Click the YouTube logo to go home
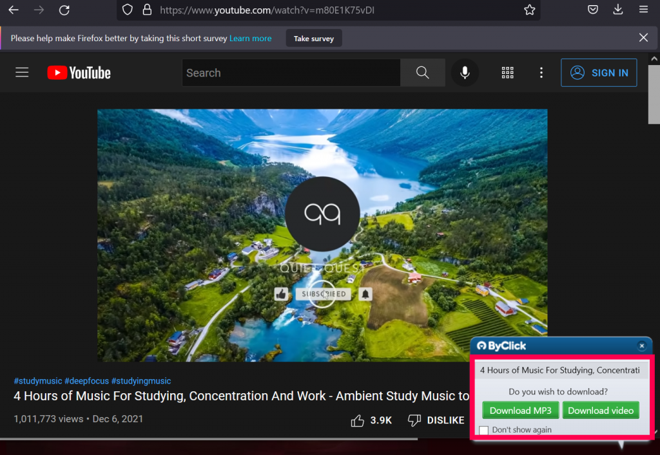This screenshot has height=455, width=660. [x=79, y=72]
